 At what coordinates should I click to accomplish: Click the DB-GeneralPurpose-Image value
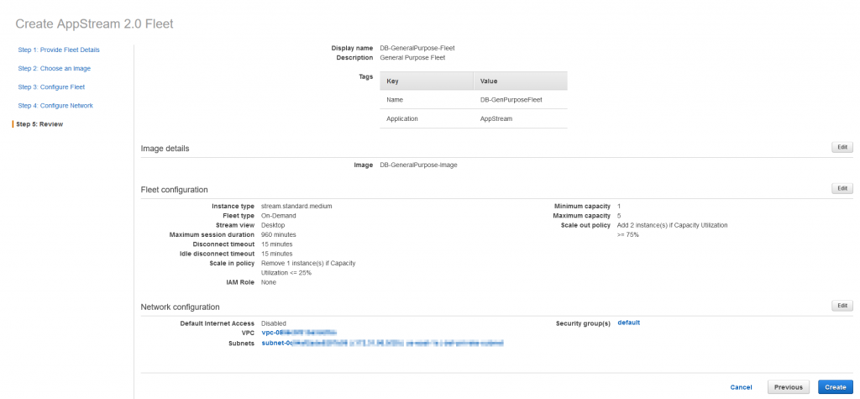[418, 165]
